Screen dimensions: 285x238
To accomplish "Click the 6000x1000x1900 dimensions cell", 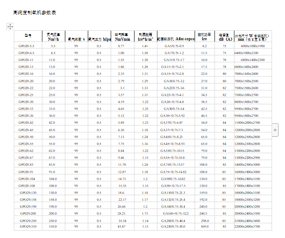I will click(x=253, y=45).
